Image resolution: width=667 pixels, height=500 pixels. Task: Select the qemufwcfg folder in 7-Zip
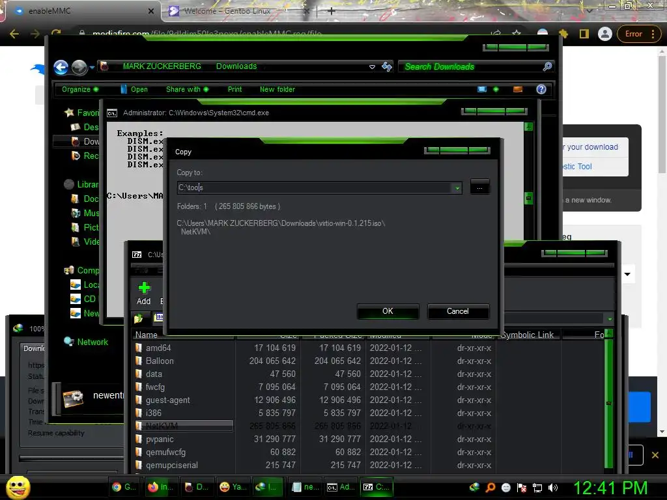(165, 452)
